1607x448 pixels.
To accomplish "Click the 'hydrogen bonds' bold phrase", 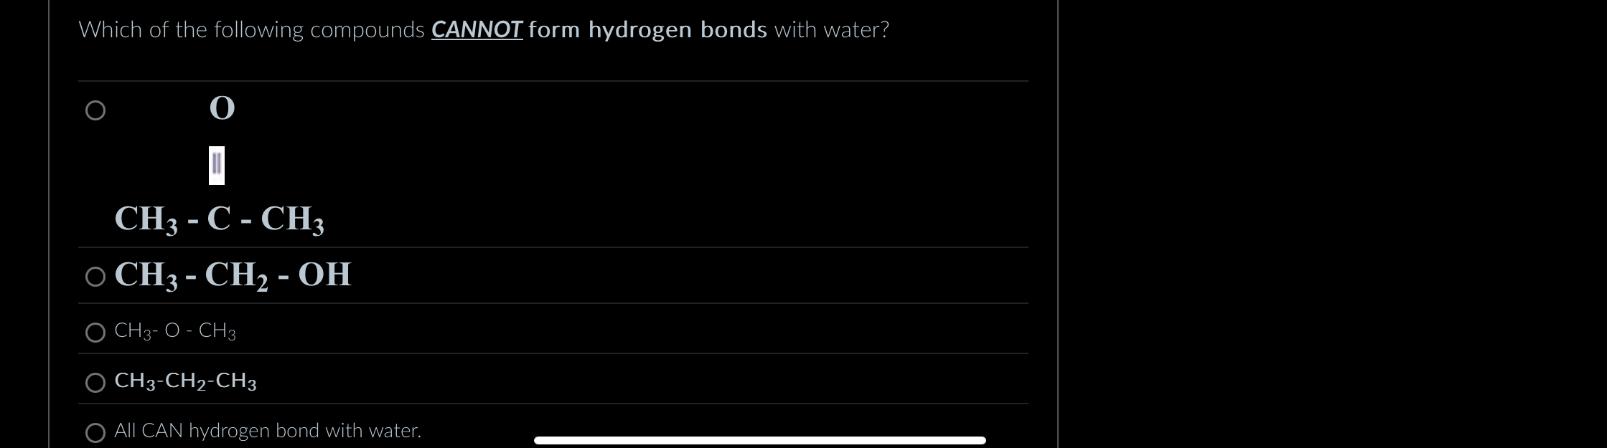I will pos(678,29).
